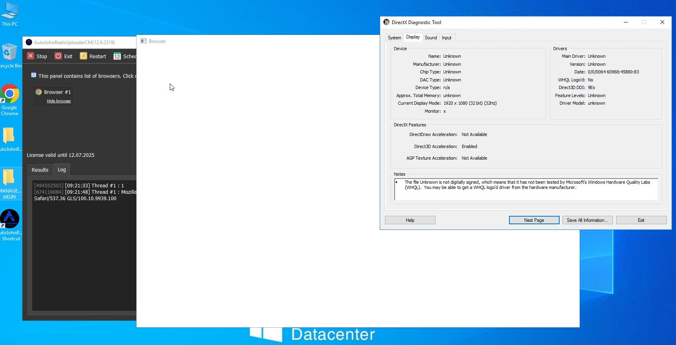
Task: Minimize the DirectX Diagnostic Tool window
Action: [x=625, y=22]
